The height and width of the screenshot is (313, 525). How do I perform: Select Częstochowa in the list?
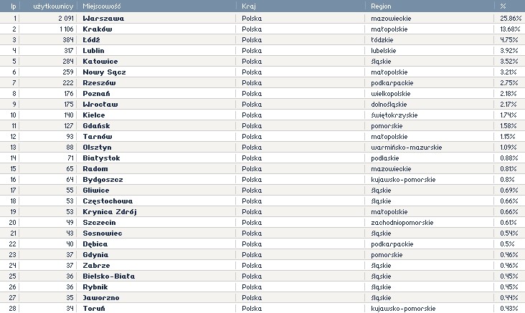tap(108, 201)
